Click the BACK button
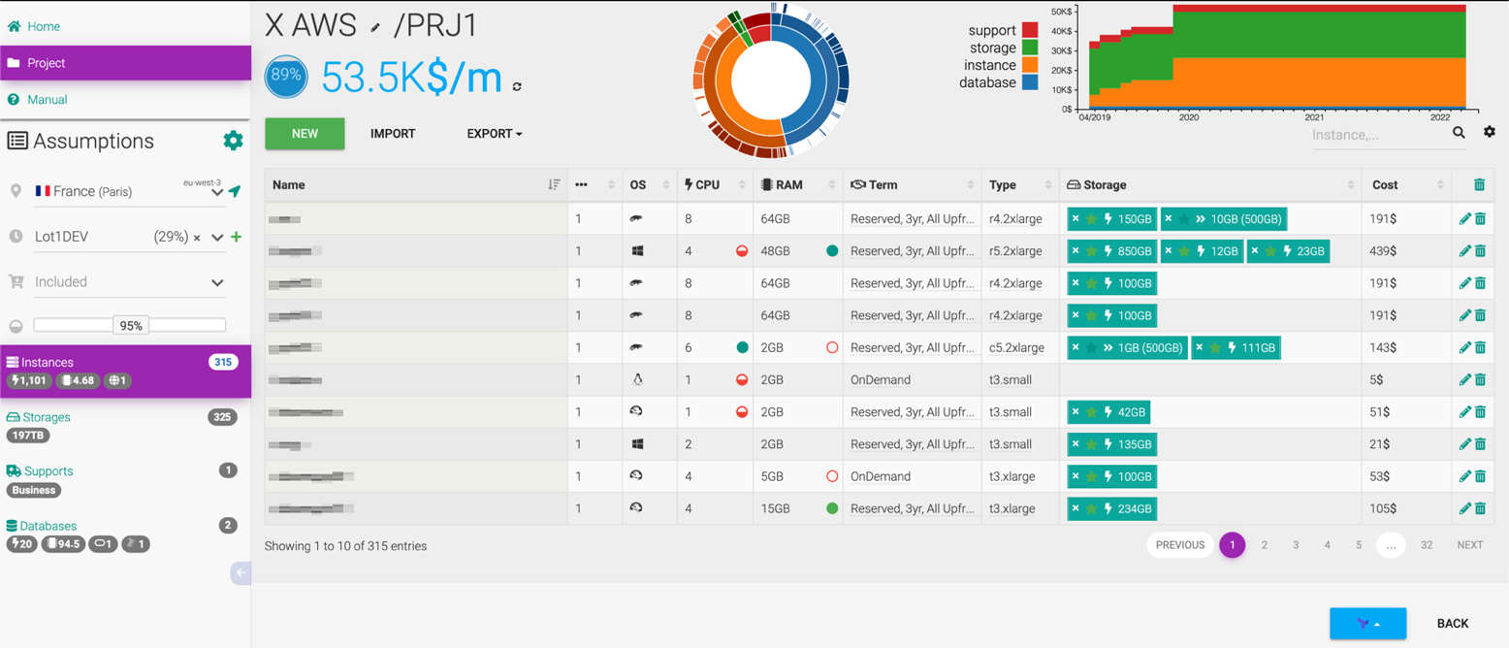Screen dimensions: 1509x648 (1454, 624)
